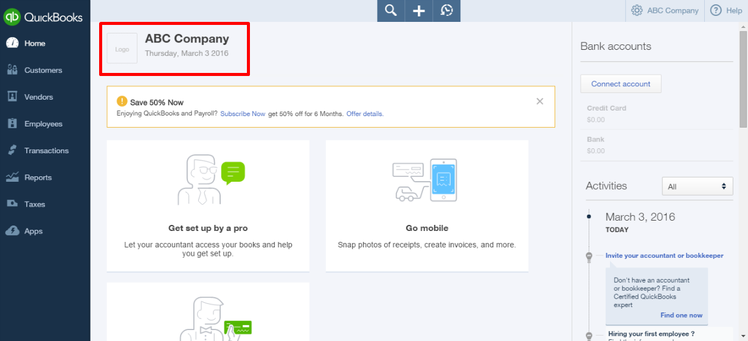Viewport: 748px width, 341px height.
Task: Dismiss the Save 50% Now banner
Action: point(539,102)
